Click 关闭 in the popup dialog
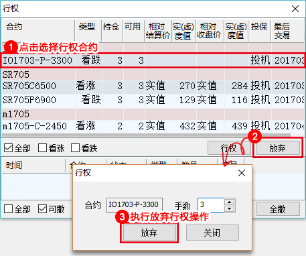This screenshot has height=256, width=306. (212, 233)
